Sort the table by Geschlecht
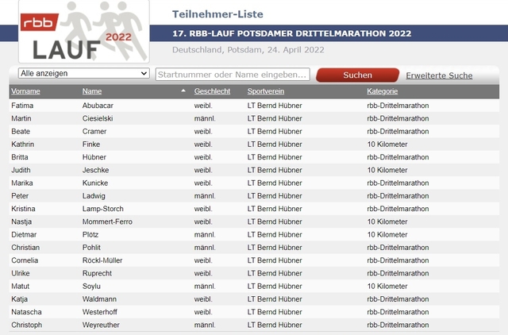Viewport: 508px width, 335px height. coord(212,91)
